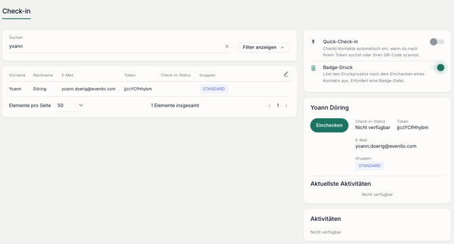Screen dimensions: 454x244
Task: Click the Quick-Check-in lightning icon
Action: [x=313, y=42]
